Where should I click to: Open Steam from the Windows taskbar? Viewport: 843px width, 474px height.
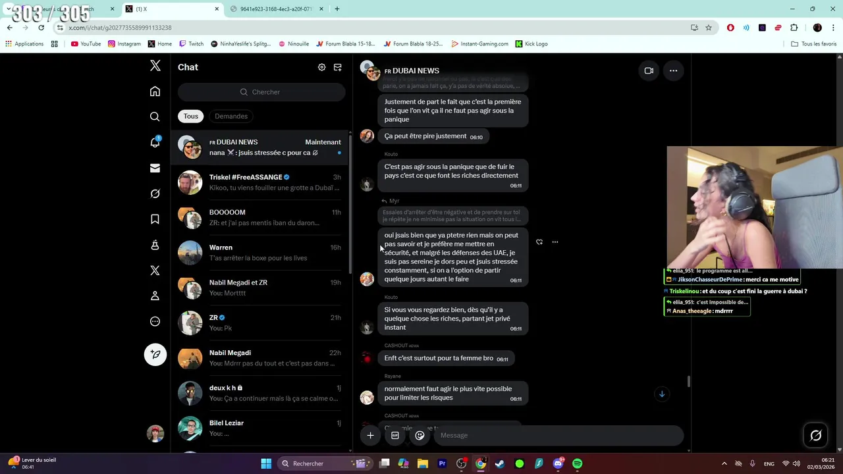click(500, 463)
